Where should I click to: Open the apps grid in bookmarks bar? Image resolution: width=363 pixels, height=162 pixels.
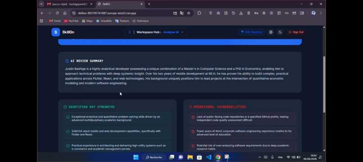[x=41, y=21]
